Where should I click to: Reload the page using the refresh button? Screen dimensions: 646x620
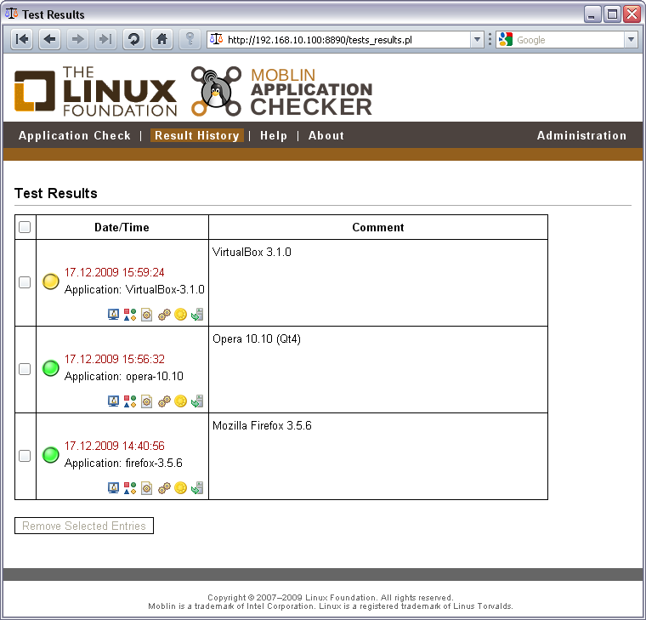(x=133, y=39)
